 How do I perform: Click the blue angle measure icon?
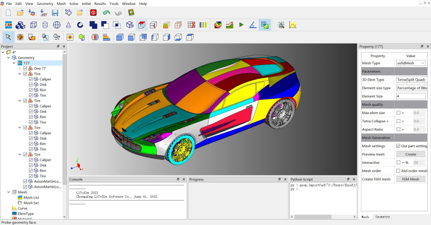[x=253, y=25]
